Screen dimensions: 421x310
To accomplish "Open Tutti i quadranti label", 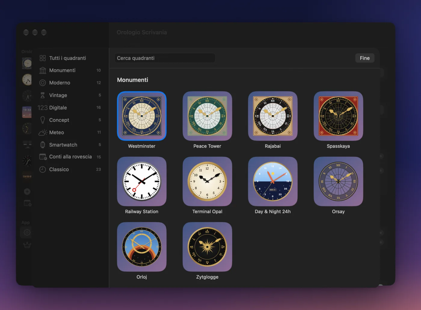I will coord(68,58).
